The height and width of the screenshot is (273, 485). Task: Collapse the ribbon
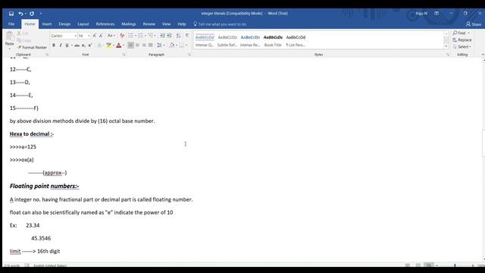(x=483, y=55)
